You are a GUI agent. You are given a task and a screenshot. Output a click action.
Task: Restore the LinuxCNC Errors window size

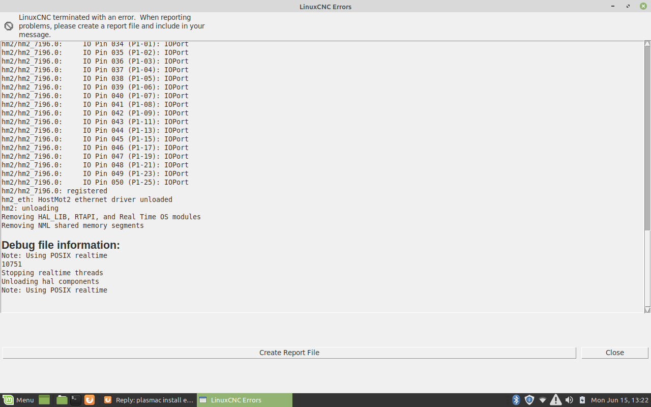click(628, 6)
